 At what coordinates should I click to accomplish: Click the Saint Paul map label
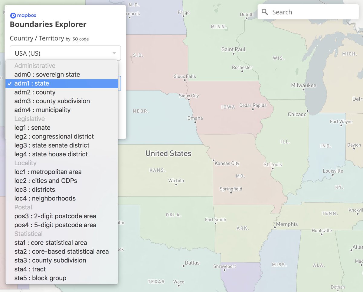click(x=234, y=49)
